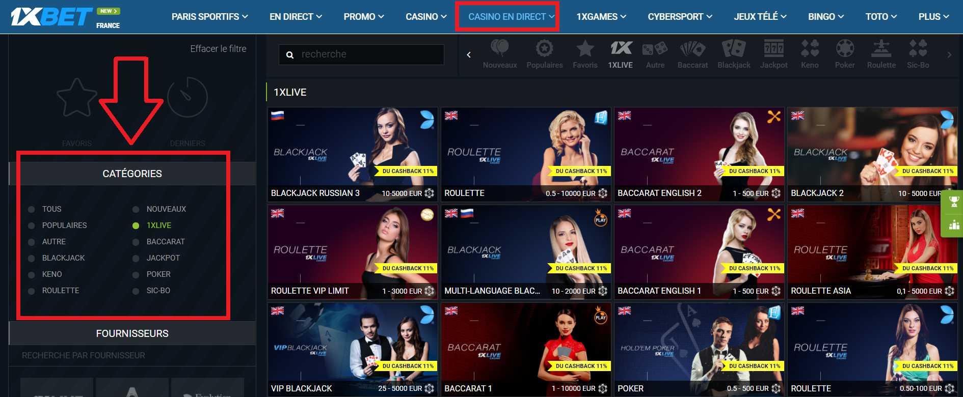Click the favorite icon on Baccarat English 2
This screenshot has height=397, width=963.
(776, 193)
